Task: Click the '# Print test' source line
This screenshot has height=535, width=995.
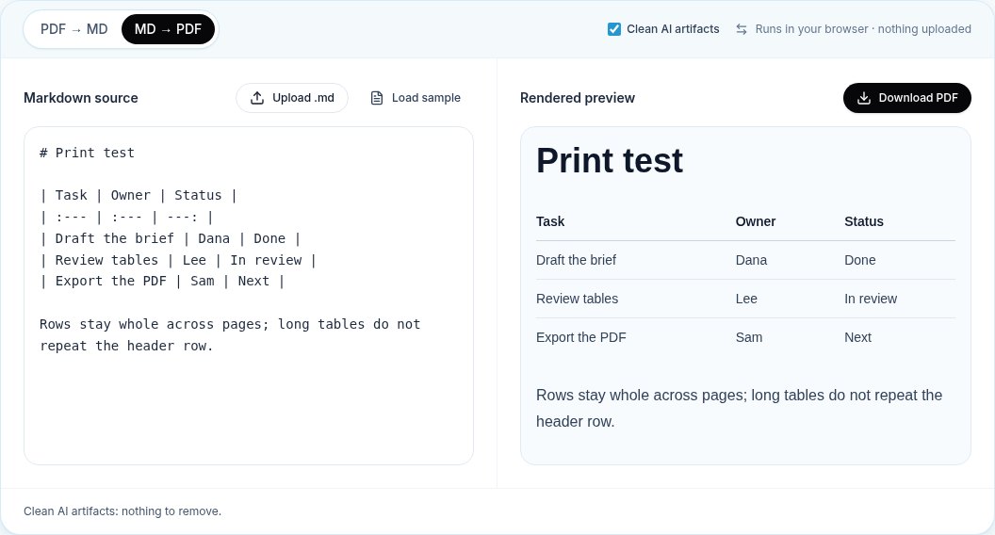Action: tap(87, 153)
